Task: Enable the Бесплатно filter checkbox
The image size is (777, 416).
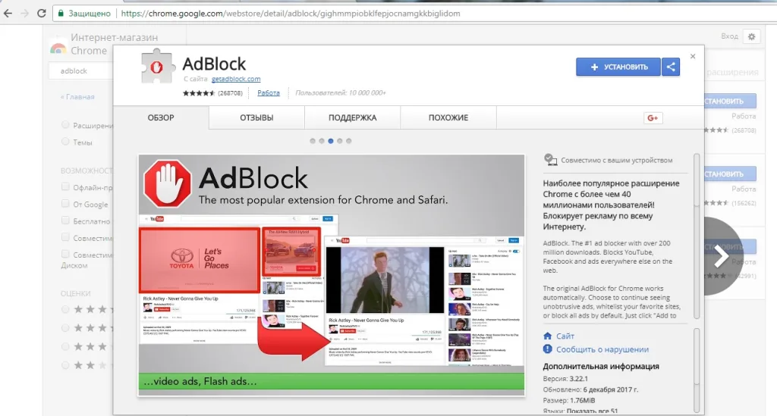Action: coord(65,220)
